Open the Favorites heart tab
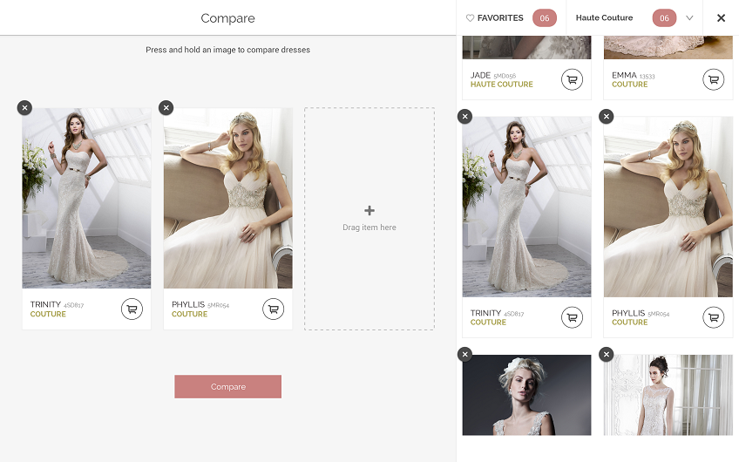Viewport: 739px width, 462px height. (x=495, y=18)
